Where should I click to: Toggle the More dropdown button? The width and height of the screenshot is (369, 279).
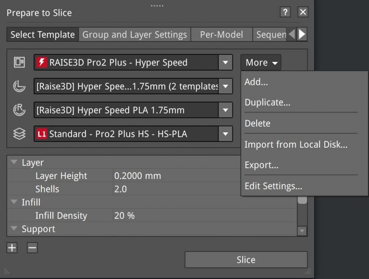pos(261,63)
